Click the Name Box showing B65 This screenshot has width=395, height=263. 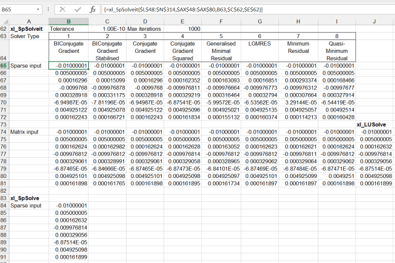pos(18,10)
